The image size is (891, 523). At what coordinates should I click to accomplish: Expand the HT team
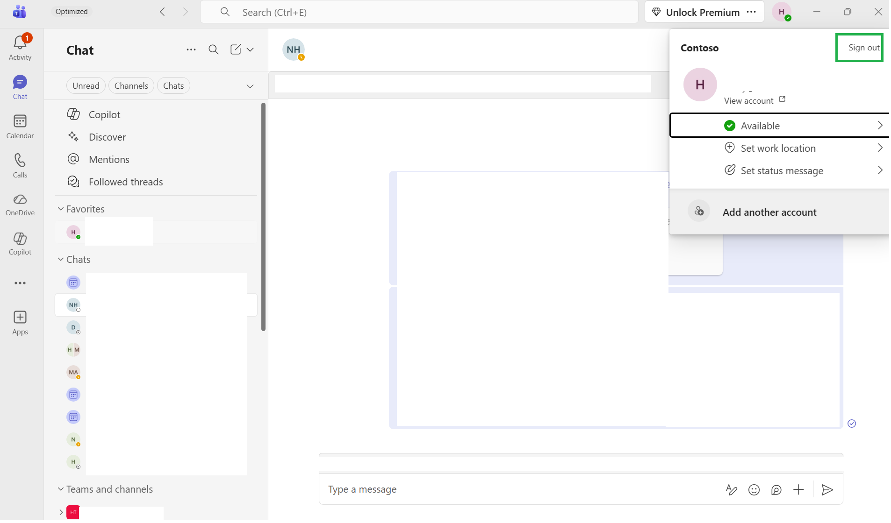coord(61,512)
